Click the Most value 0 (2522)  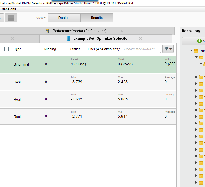click(125, 64)
